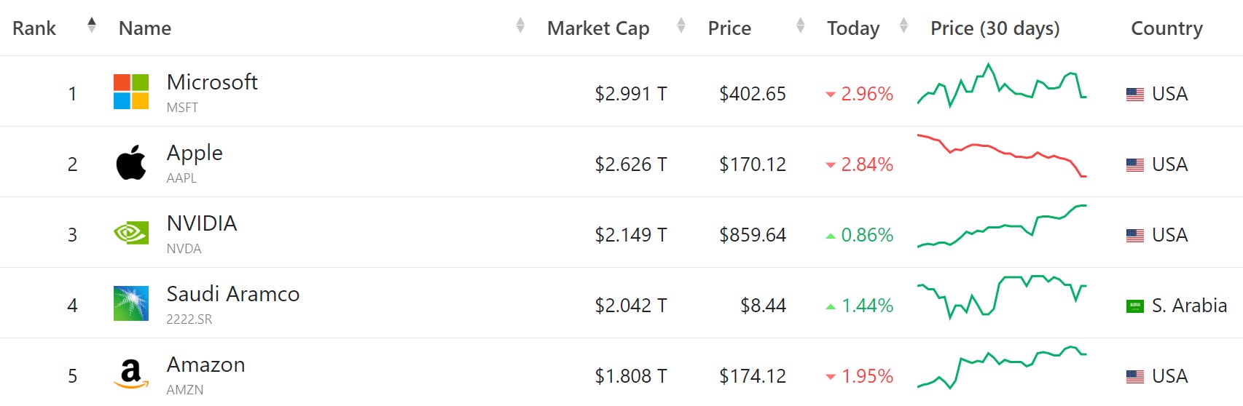Image resolution: width=1243 pixels, height=406 pixels.
Task: Click the Saudi Aramco logo icon
Action: tap(131, 303)
